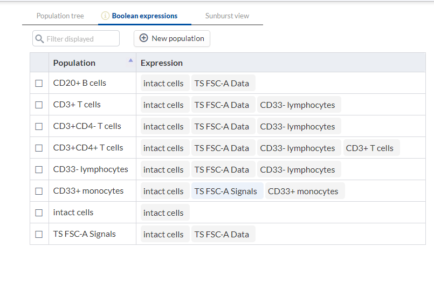The image size is (434, 301).
Task: Check the CD20+ B cells checkbox
Action: (x=39, y=84)
